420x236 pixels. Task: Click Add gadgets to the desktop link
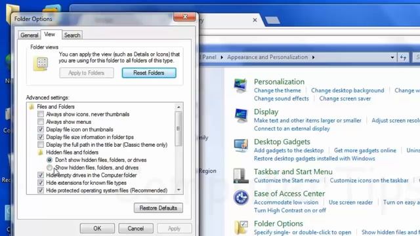point(289,150)
